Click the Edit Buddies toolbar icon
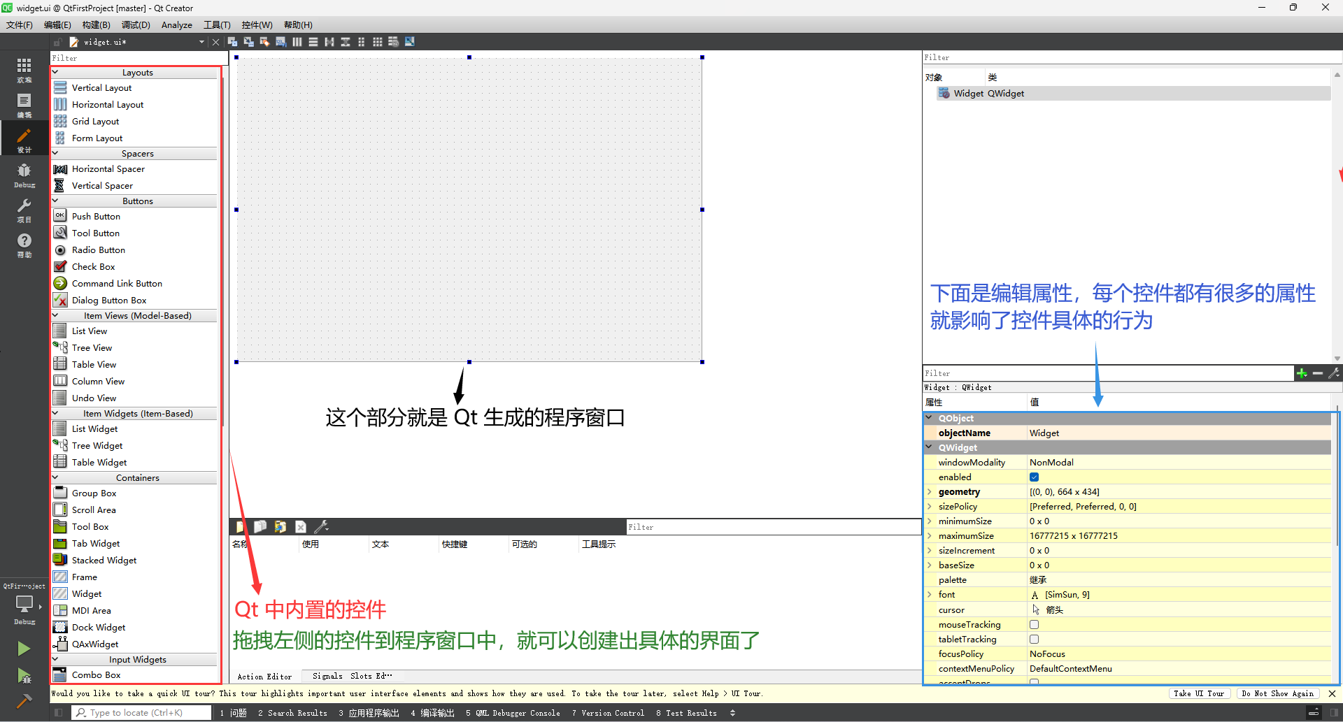The height and width of the screenshot is (722, 1343). pyautogui.click(x=264, y=42)
